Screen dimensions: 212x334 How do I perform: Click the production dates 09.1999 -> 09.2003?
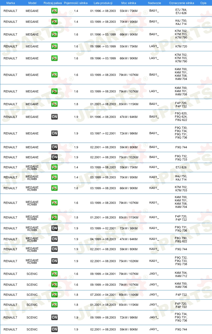103,285
